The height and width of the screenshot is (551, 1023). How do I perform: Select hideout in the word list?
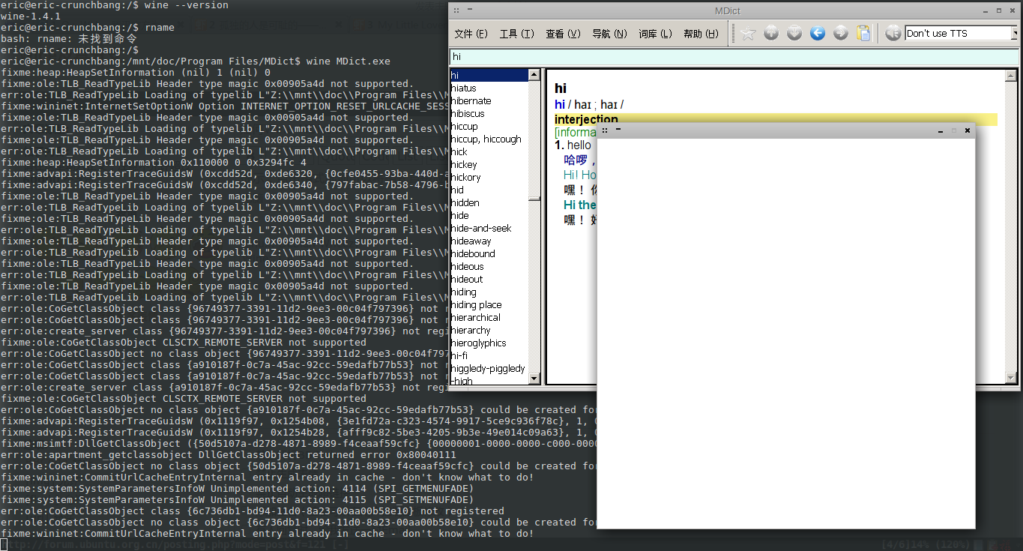click(x=467, y=279)
